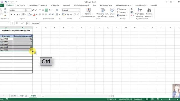Open the ФОРМУЛЫ ribbon tab
Image resolution: width=180 pixels, height=101 pixels.
click(55, 5)
